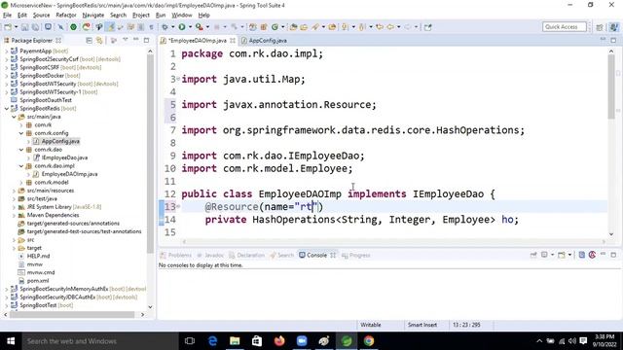This screenshot has width=623, height=350.
Task: Switch to the AppConfig.java editor tab
Action: tap(264, 41)
